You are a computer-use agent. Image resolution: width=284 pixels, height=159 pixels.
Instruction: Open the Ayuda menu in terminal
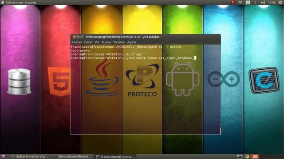(x=132, y=42)
